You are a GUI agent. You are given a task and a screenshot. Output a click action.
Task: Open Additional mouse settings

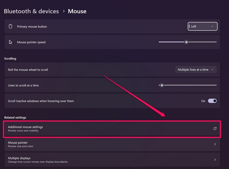click(x=112, y=129)
